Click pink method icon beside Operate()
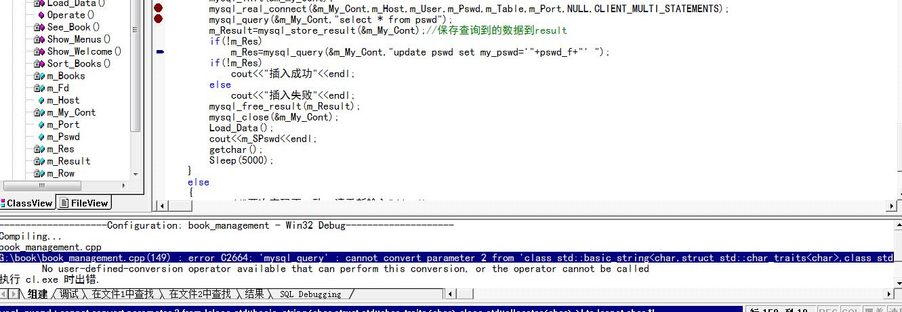 point(41,15)
